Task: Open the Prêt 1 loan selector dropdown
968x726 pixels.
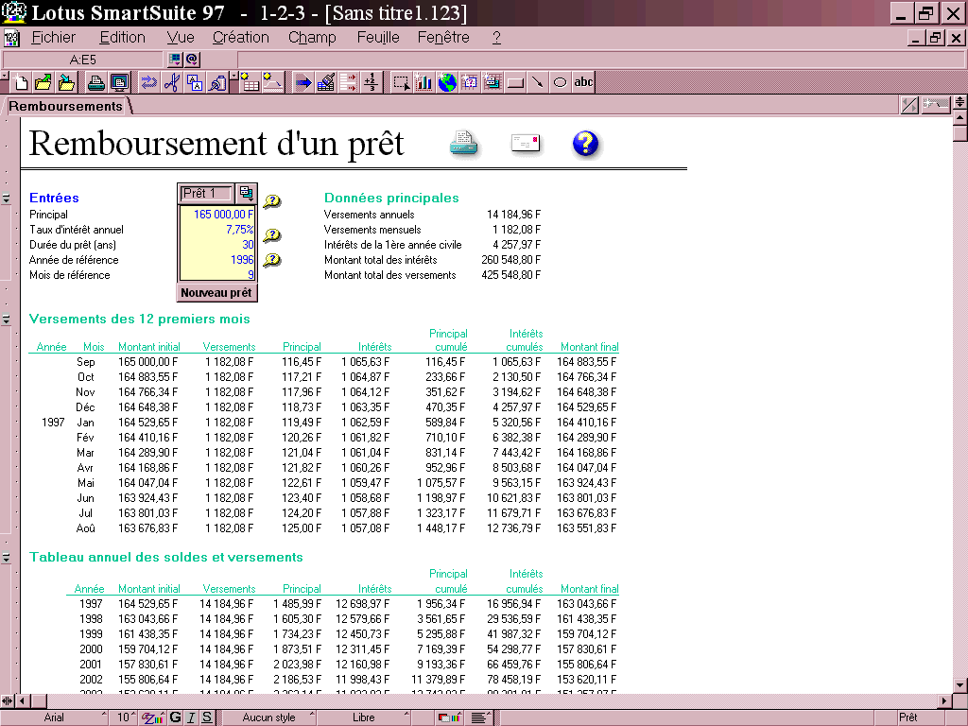Action: (247, 193)
